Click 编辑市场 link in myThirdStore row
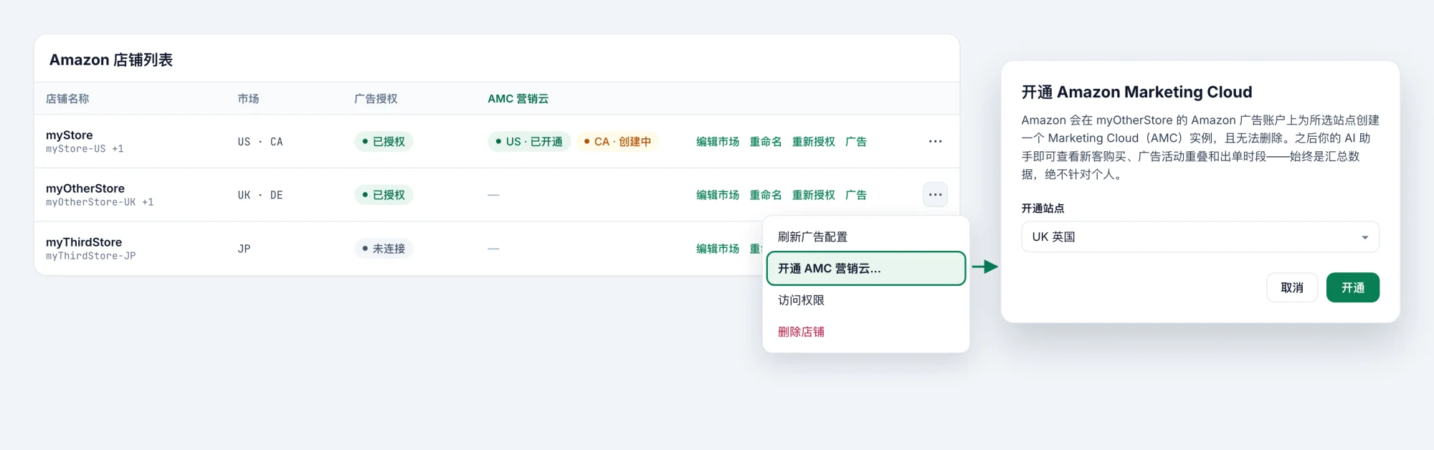1434x450 pixels. [718, 249]
